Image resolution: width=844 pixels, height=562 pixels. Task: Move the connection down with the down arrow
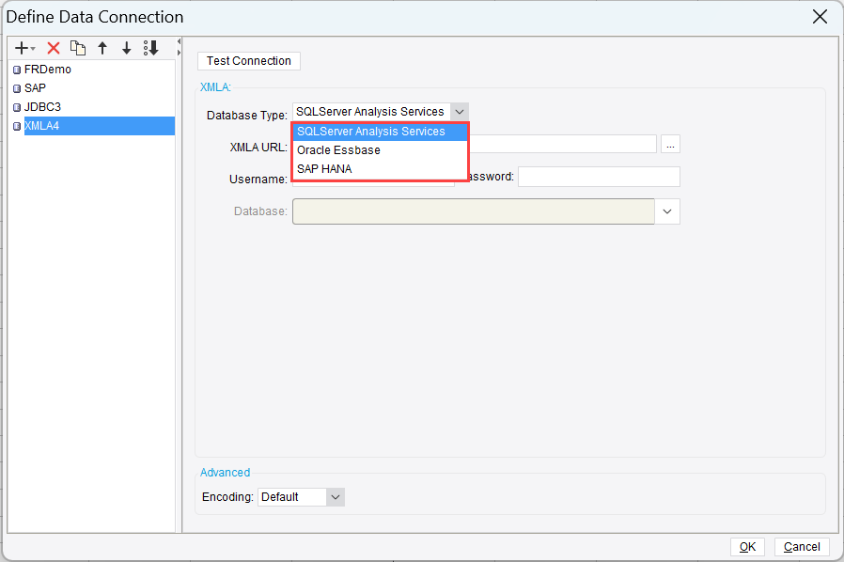[x=127, y=48]
